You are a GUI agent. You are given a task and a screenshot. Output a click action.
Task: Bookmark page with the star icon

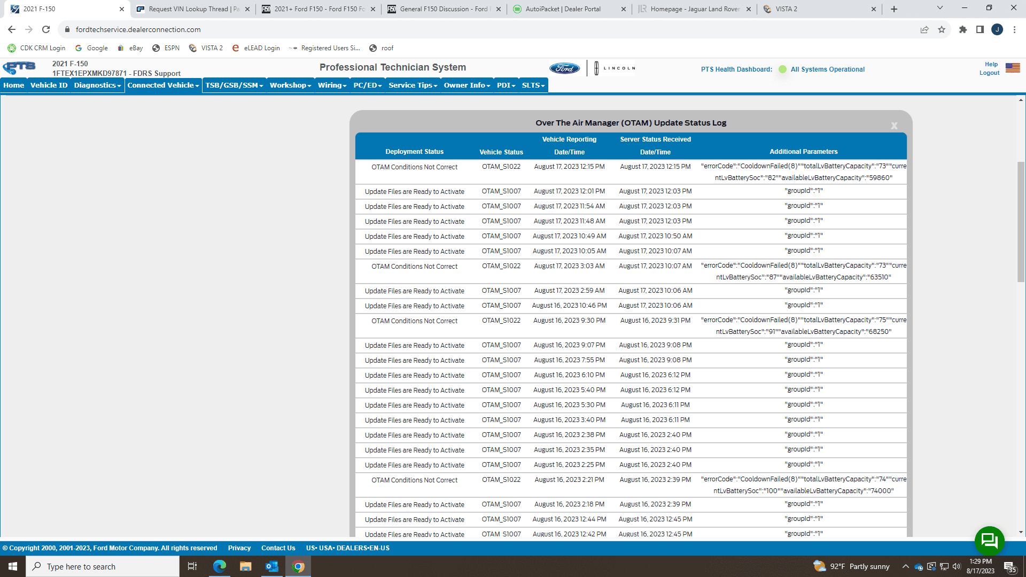pos(942,29)
